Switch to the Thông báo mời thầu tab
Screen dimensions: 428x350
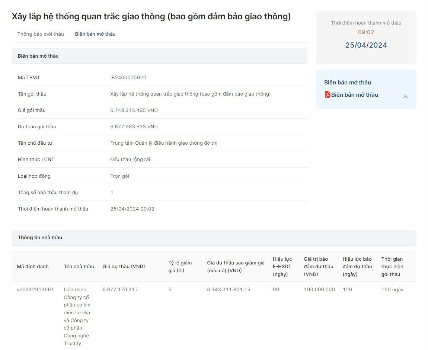pos(41,34)
